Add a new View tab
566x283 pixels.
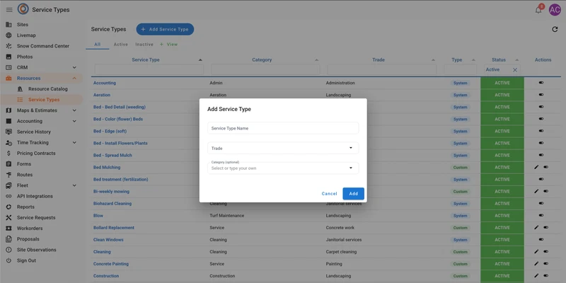point(168,45)
